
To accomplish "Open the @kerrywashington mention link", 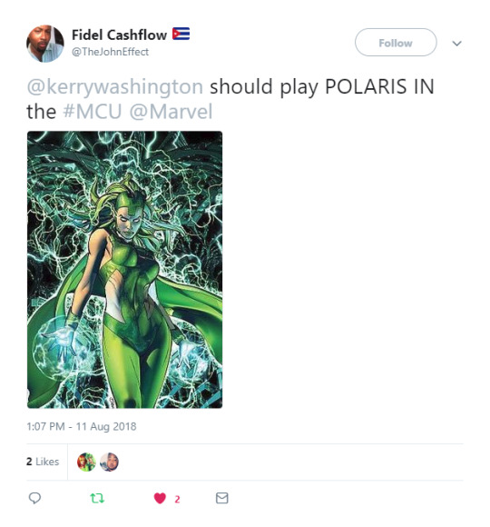I will pos(114,86).
